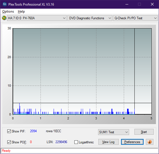Toggle the Show PIF checkbox
The height and width of the screenshot is (154, 159).
9,131
